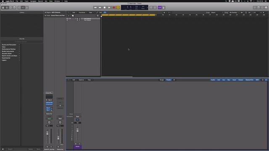Viewport: 269px width, 151px height.
Task: Click the Tuner button near LCD
Action: 155,8
